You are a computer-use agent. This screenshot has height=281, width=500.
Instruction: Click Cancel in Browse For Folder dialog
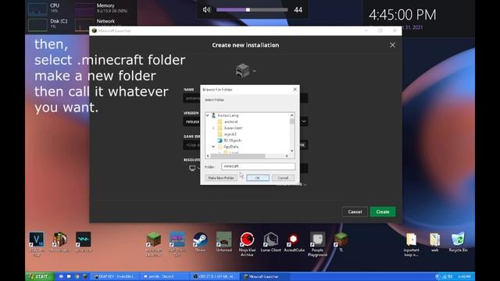tap(283, 178)
